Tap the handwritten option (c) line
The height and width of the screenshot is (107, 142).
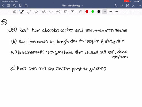(x=69, y=54)
